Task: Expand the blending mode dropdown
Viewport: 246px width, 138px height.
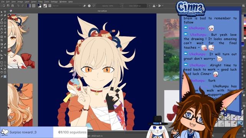Action: click(x=67, y=6)
